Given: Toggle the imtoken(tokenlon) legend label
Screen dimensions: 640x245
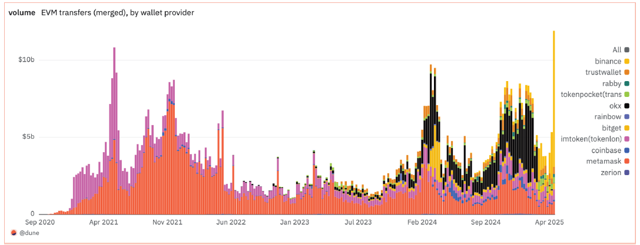Looking at the screenshot, I should 592,139.
